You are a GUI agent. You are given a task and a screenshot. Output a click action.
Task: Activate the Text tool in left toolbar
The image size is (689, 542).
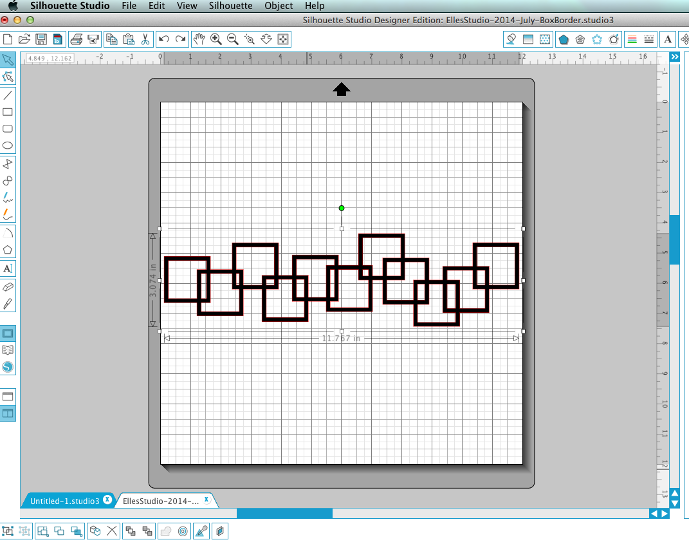(x=8, y=268)
